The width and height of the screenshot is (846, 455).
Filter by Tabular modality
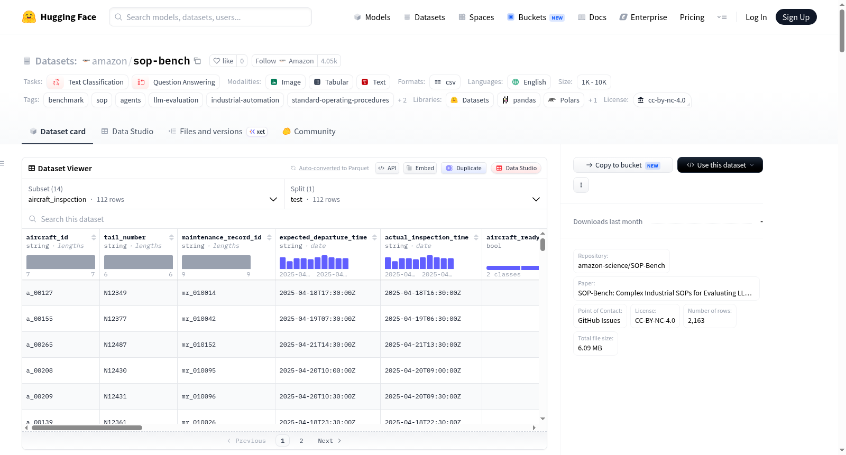tap(331, 82)
